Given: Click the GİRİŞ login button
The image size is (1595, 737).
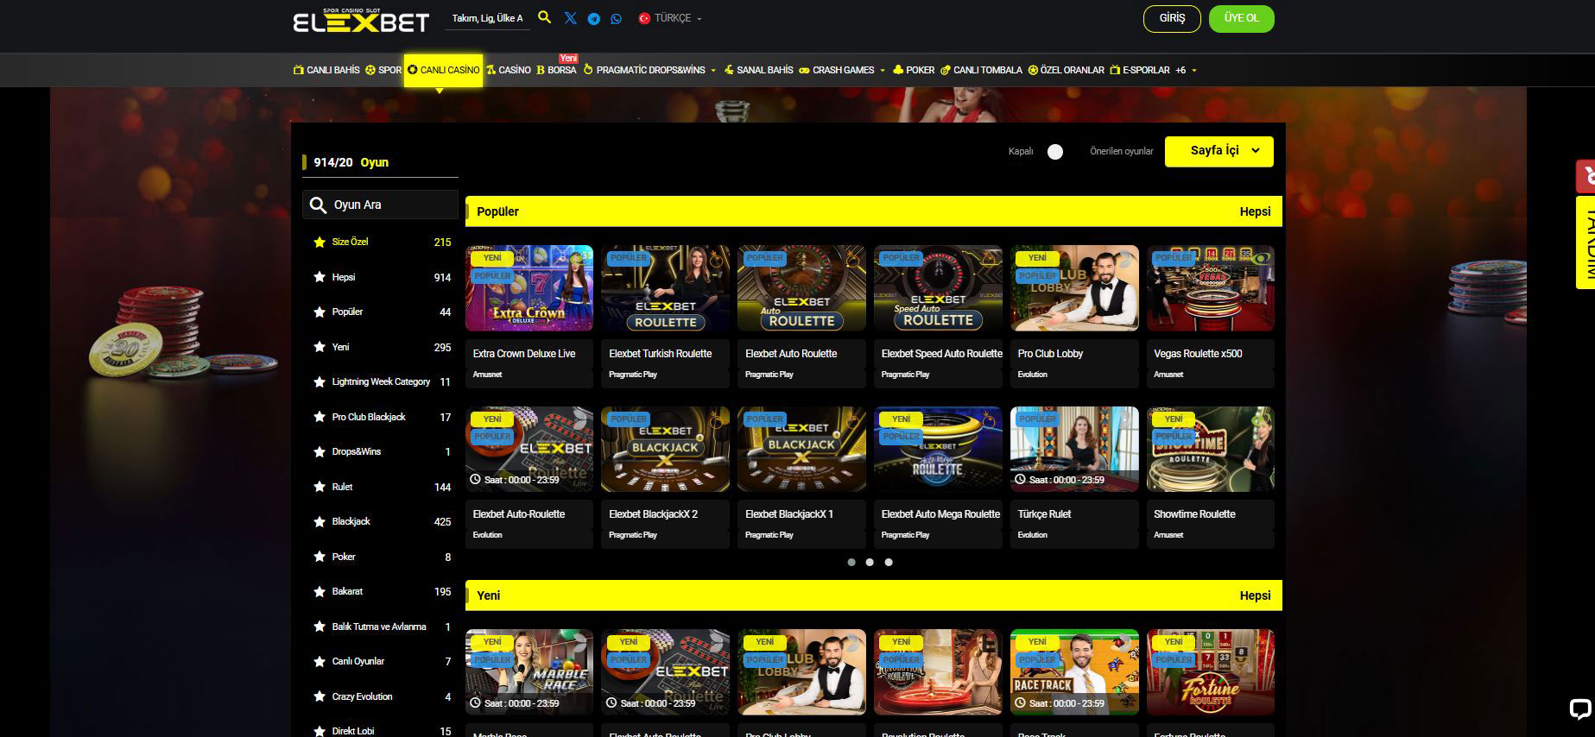Looking at the screenshot, I should point(1172,18).
